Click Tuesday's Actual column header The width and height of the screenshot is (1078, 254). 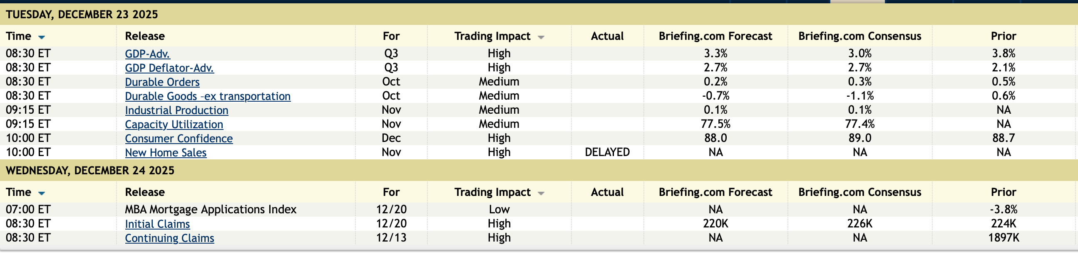(607, 36)
